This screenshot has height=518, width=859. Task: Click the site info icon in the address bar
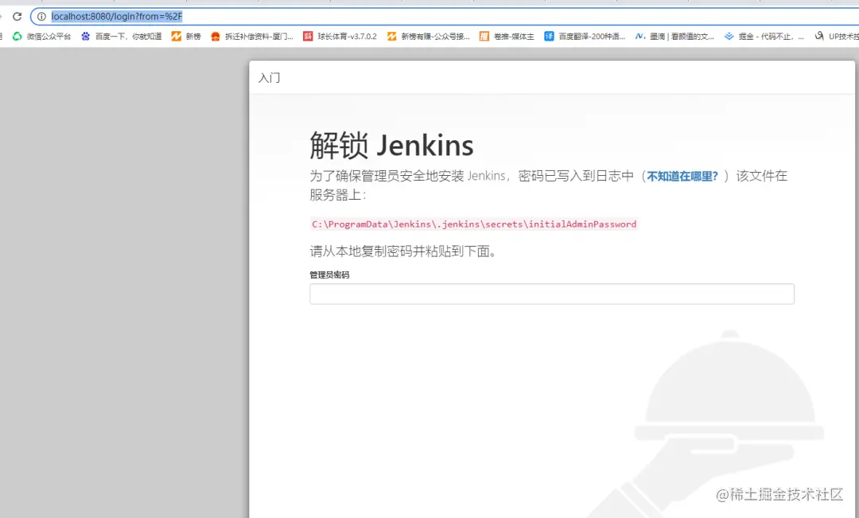(x=41, y=17)
